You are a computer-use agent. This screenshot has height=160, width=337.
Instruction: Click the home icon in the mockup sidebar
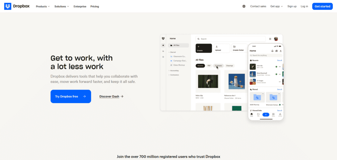[x=163, y=45]
